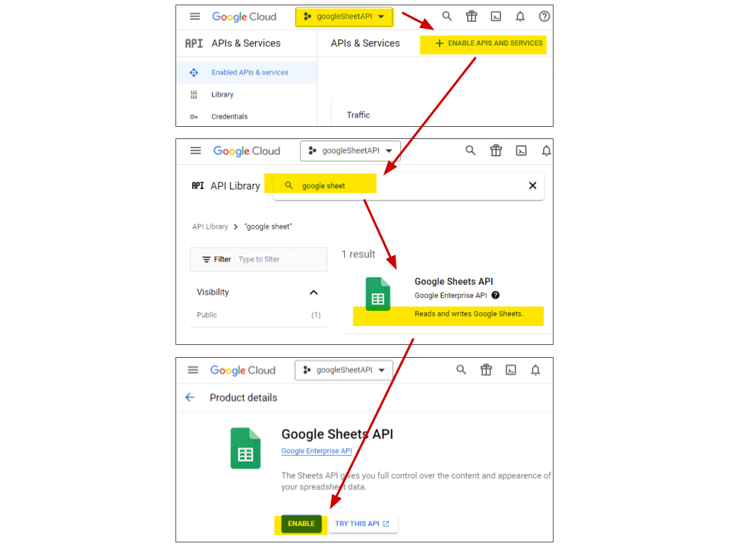The height and width of the screenshot is (547, 729).
Task: Click the gift icon on APIs & Services page
Action: pyautogui.click(x=472, y=16)
